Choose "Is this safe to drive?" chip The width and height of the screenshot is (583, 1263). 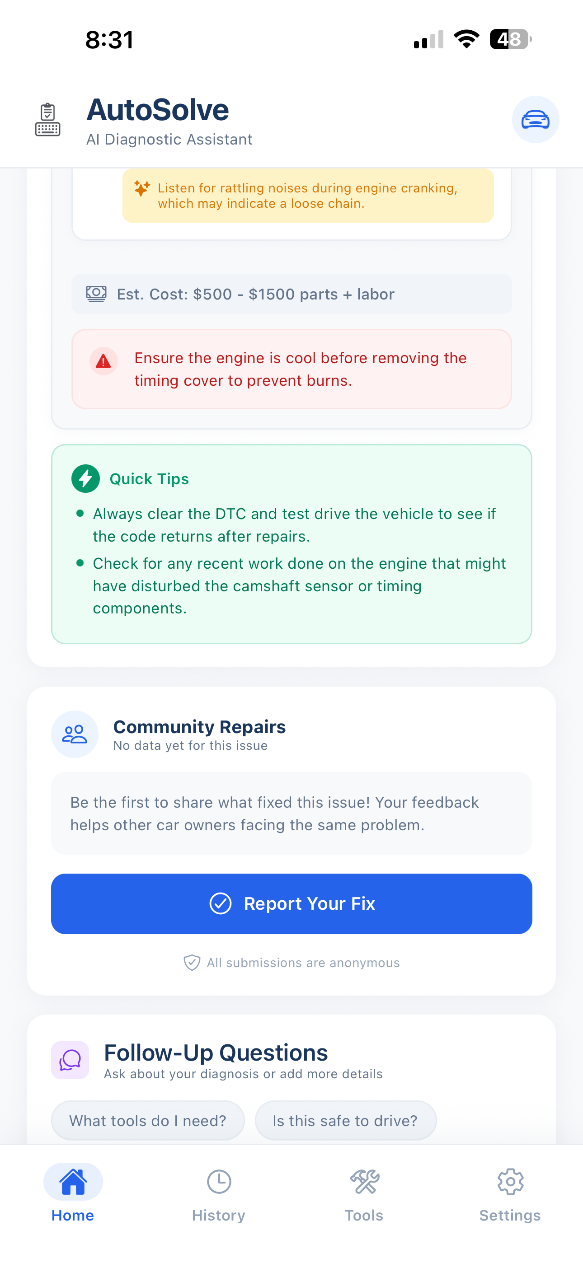pyautogui.click(x=345, y=1120)
